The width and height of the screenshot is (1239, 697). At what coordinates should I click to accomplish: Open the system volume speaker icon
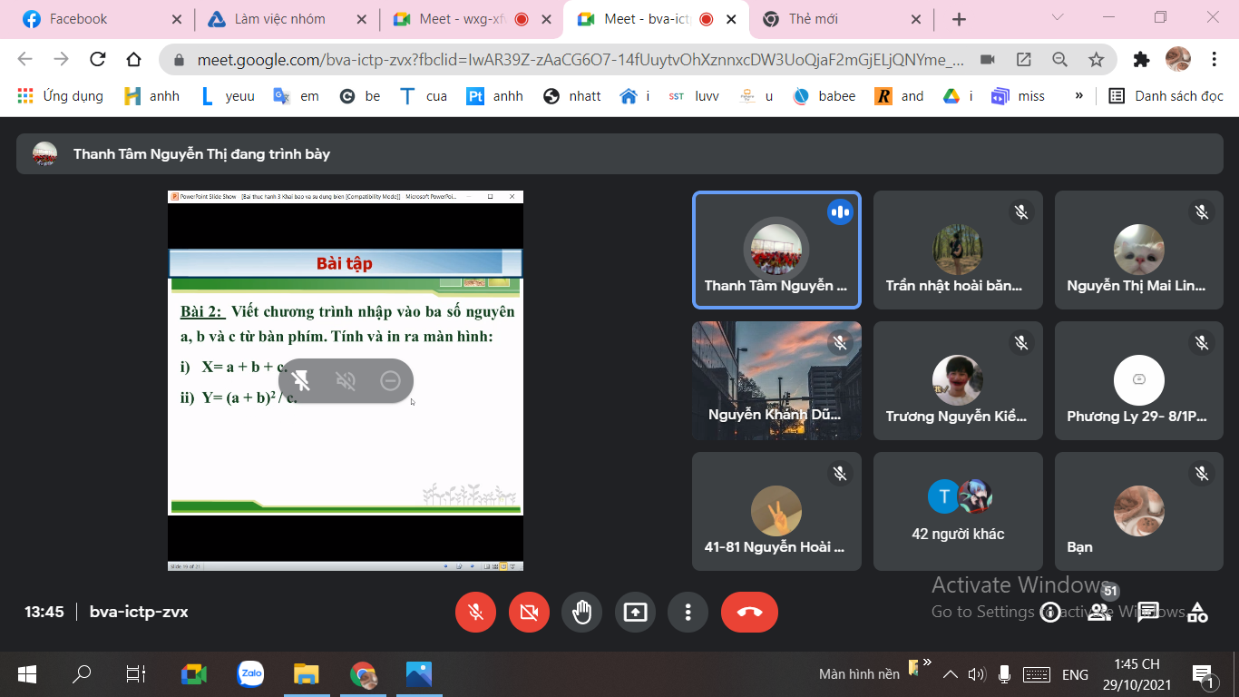click(x=977, y=674)
